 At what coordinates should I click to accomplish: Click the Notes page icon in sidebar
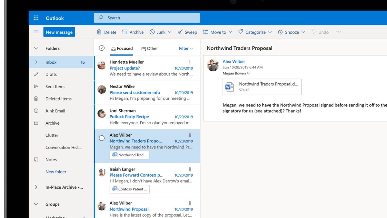point(36,160)
